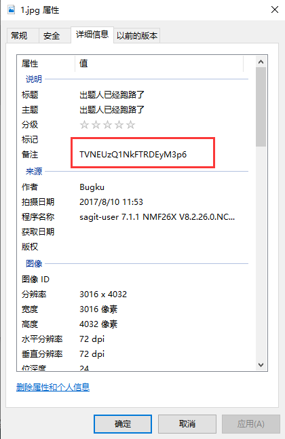
Task: Click 主题 value 出题人已经跑路了
Action: pos(112,109)
